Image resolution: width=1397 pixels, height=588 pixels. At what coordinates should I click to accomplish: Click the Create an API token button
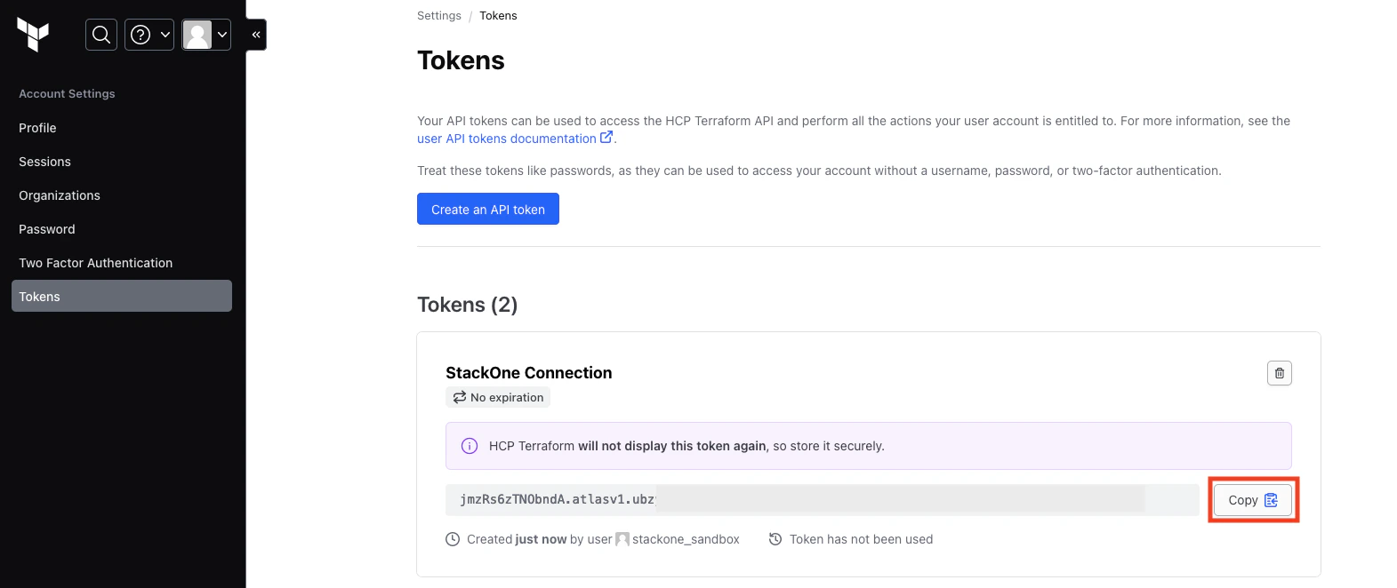(487, 209)
